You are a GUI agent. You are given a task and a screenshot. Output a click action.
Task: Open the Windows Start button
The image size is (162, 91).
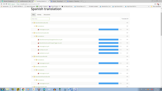coord(2,89)
